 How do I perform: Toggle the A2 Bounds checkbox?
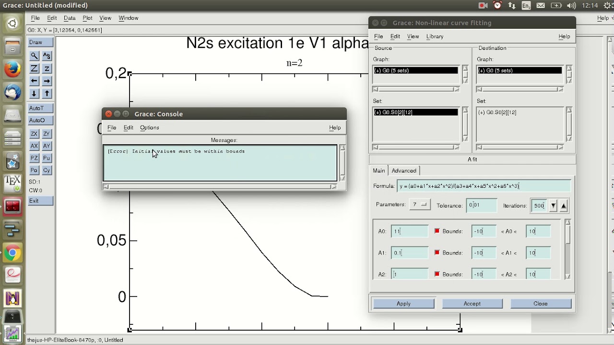(x=437, y=274)
